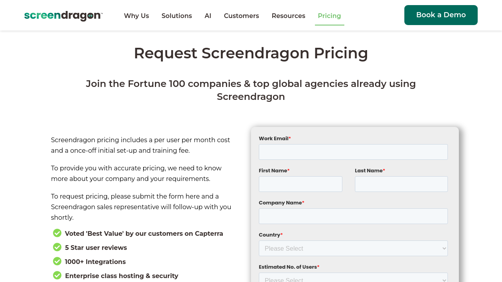Click inside the Work Email field
Screen dimensions: 502x282
(x=353, y=152)
